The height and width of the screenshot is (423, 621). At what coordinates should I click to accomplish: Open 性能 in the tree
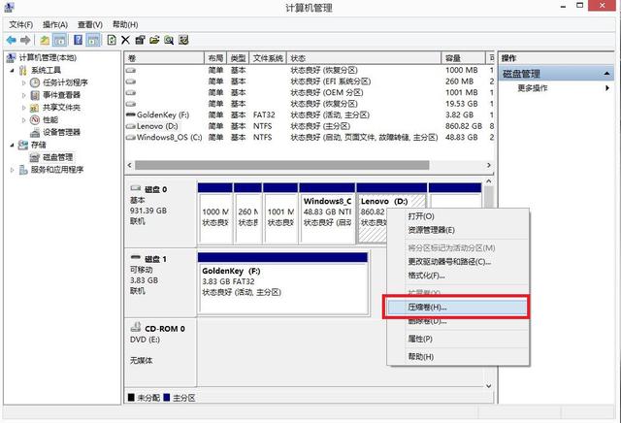pos(50,119)
